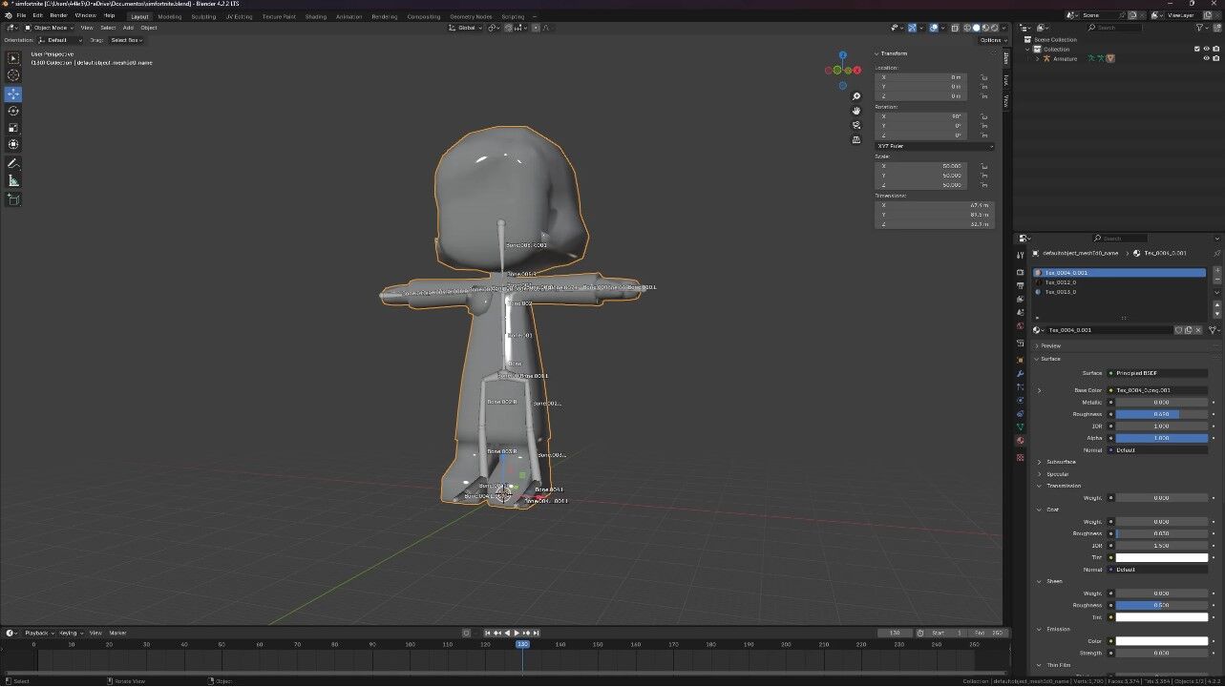
Task: Select the Cursor tool in the toolbar
Action: point(13,75)
